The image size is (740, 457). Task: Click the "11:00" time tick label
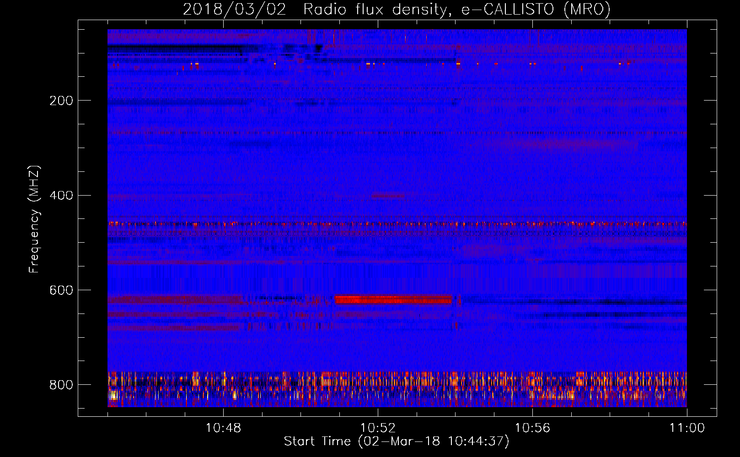tap(687, 428)
